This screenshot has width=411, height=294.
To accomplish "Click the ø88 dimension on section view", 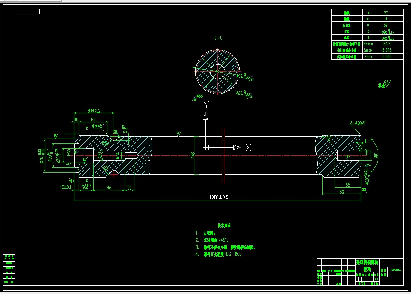I will (199, 96).
